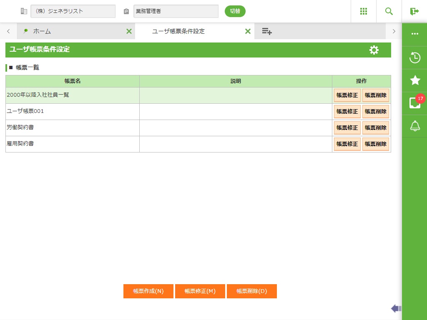Viewport: 427px width, 320px height.
Task: Open the notifications bell icon
Action: point(414,126)
